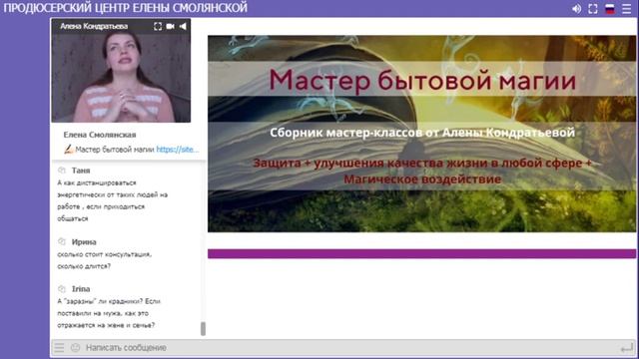Reply to Таня using her message icon

[62, 170]
